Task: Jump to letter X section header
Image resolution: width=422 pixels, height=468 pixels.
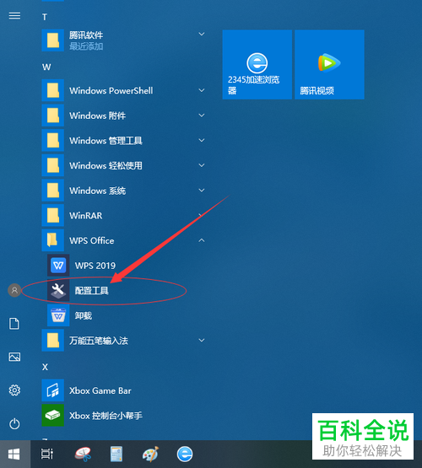Action: pyautogui.click(x=45, y=367)
